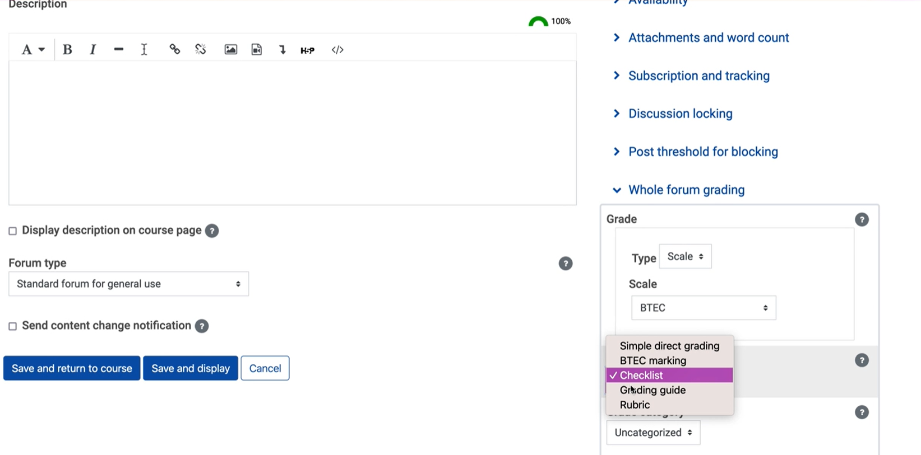Screen dimensions: 921x455
Task: Open the Scale dropdown showing BTEC
Action: point(704,308)
